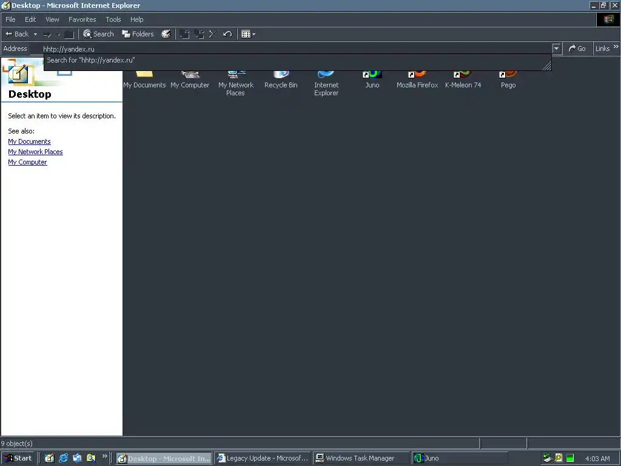This screenshot has width=621, height=466.
Task: Toggle the Folders pane button
Action: click(x=138, y=34)
